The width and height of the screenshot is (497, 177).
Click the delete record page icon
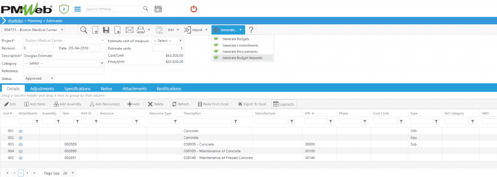click(117, 30)
